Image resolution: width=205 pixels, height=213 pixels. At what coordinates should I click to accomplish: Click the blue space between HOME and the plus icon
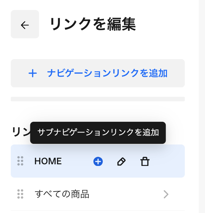pyautogui.click(x=77, y=161)
